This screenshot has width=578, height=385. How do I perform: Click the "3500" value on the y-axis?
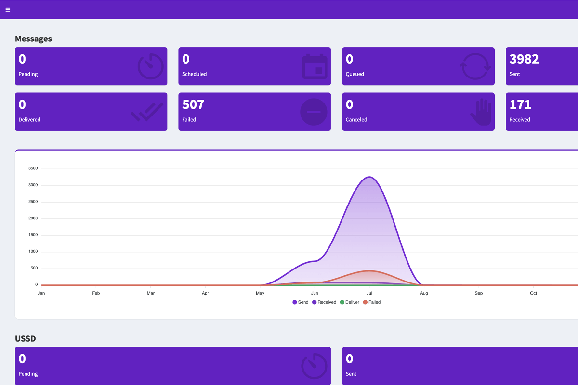pyautogui.click(x=33, y=168)
